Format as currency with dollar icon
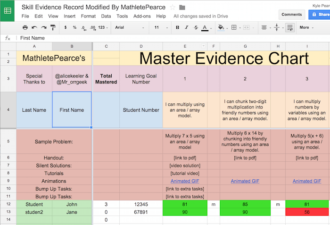Image resolution: width=330 pixels, height=225 pixels. coord(66,27)
